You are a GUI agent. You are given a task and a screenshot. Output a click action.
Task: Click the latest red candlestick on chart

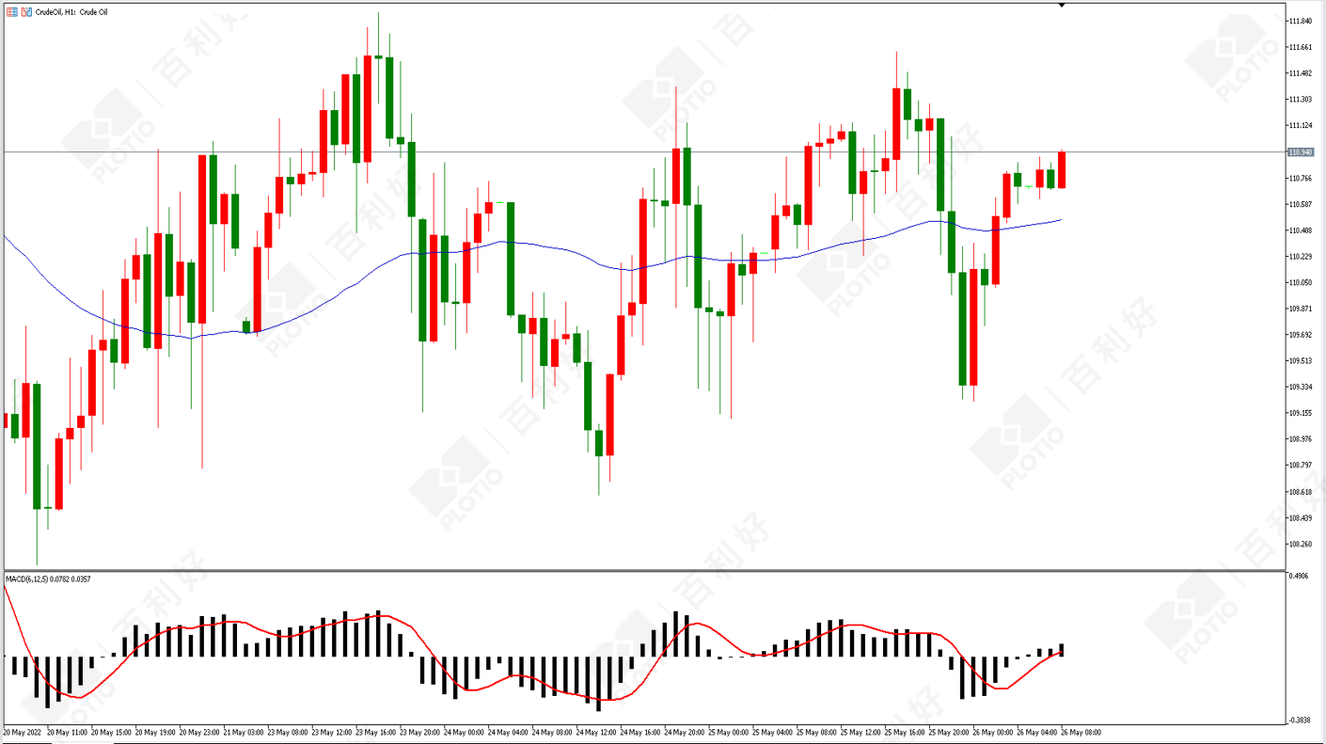tap(1062, 169)
